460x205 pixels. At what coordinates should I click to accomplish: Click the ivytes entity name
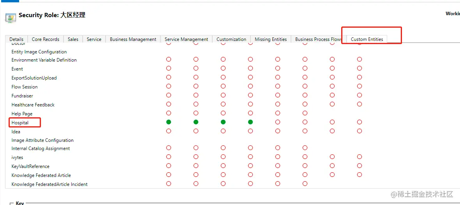pyautogui.click(x=17, y=157)
